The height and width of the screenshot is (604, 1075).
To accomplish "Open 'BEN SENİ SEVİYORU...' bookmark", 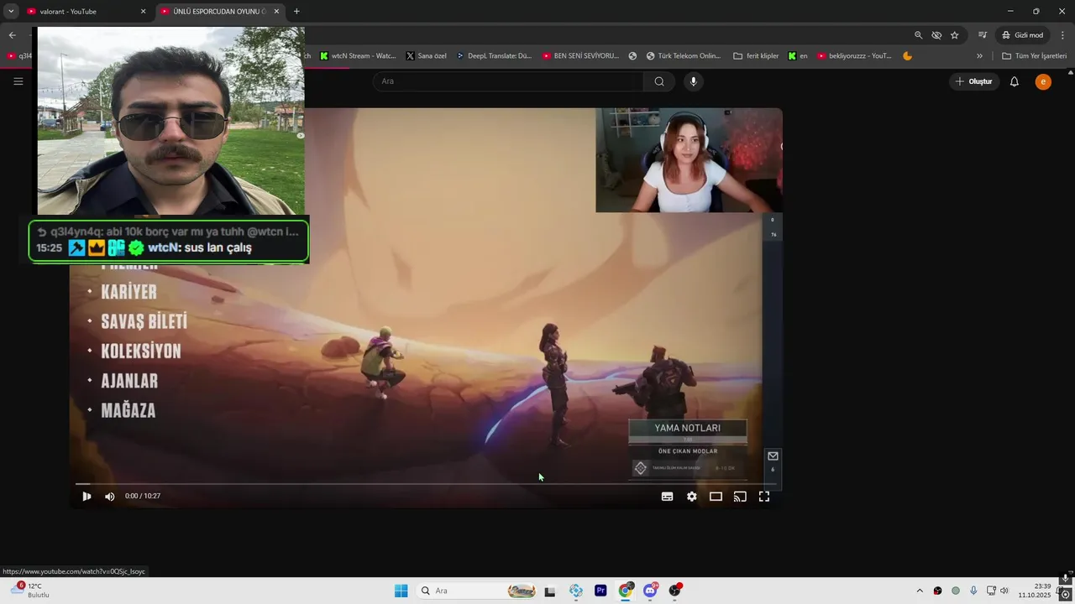I will (580, 56).
